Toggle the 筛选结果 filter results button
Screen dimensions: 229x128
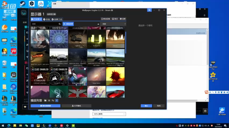click(x=69, y=24)
